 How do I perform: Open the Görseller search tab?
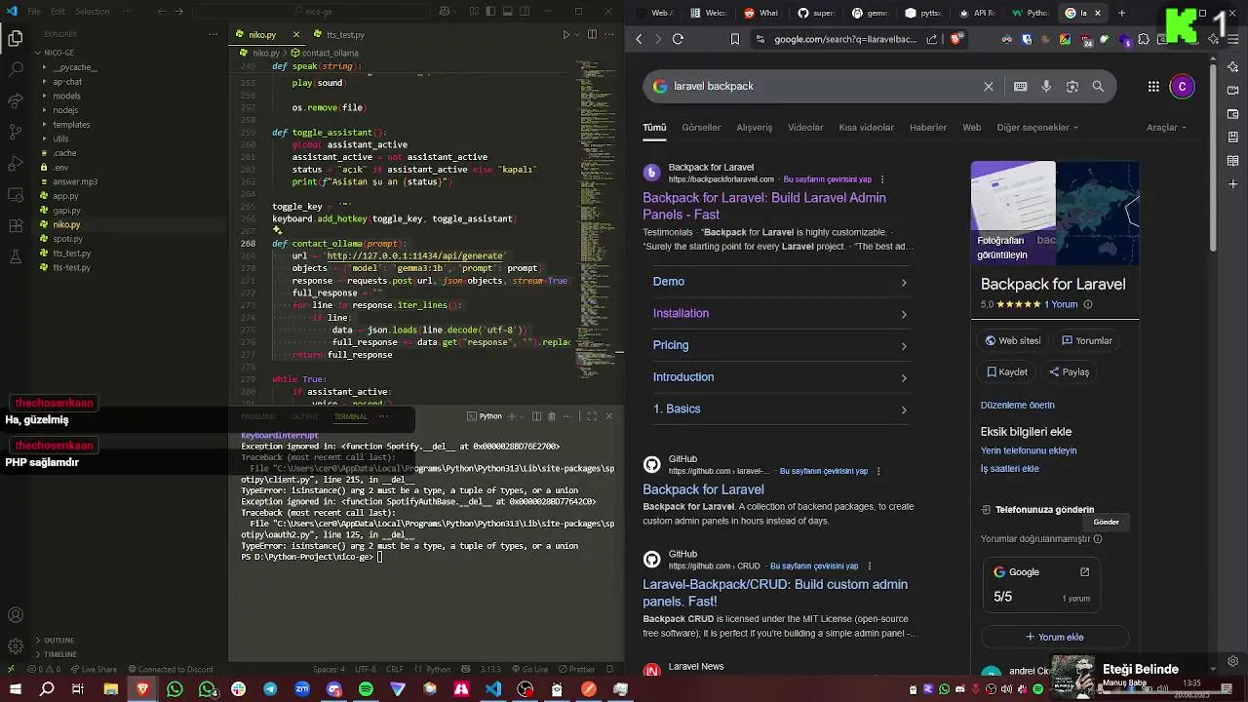pos(701,128)
